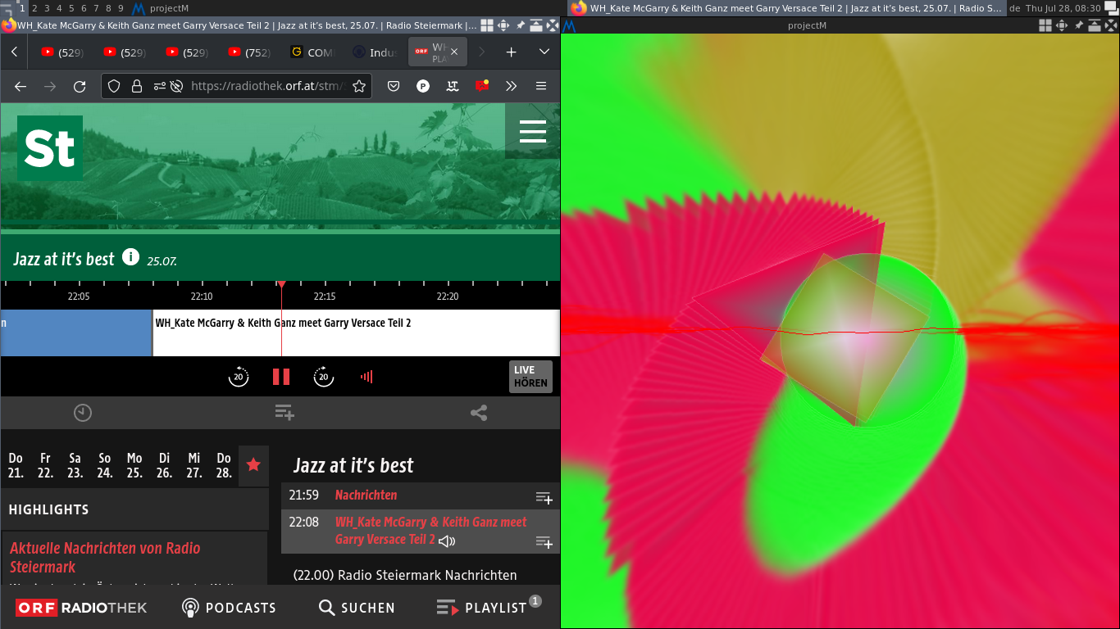Image resolution: width=1120 pixels, height=629 pixels.
Task: Expand the list all tabs dropdown
Action: coord(544,52)
